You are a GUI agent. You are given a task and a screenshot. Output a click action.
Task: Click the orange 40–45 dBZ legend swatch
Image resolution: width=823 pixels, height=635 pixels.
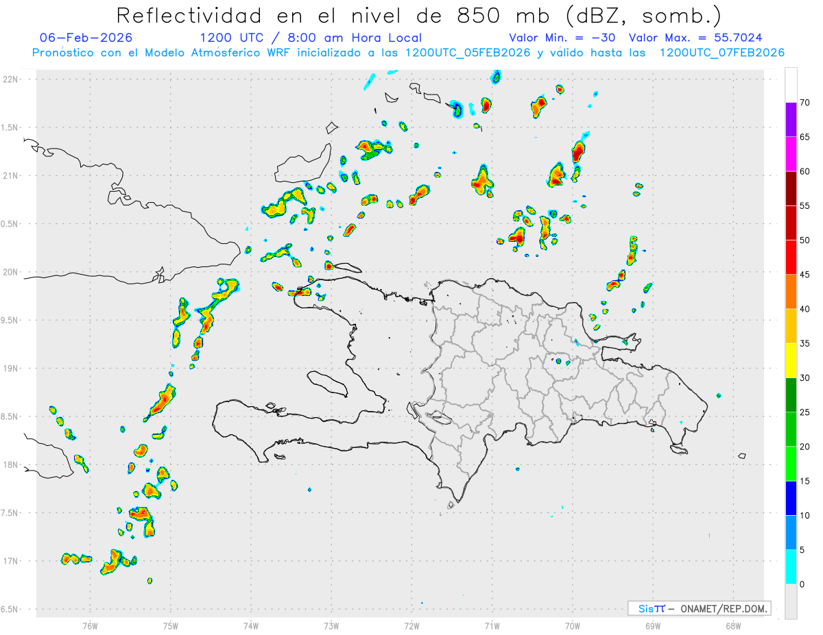tap(791, 292)
